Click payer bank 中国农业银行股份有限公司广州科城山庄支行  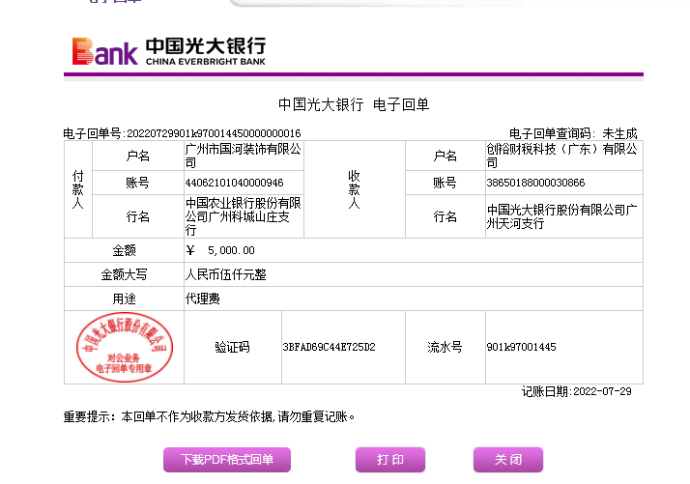pyautogui.click(x=244, y=216)
